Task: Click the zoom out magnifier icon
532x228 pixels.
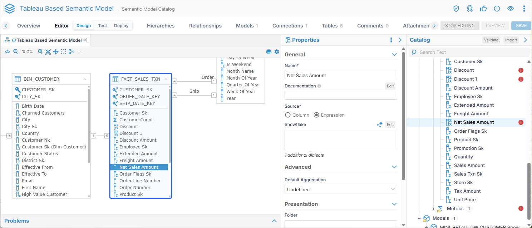Action: tap(15, 52)
